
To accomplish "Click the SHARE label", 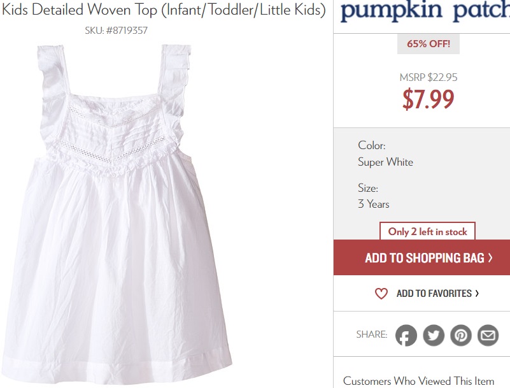I will coord(372,334).
